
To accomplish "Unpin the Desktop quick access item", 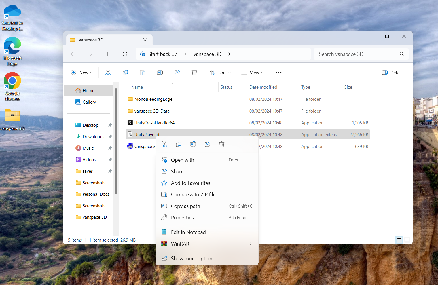I will [110, 125].
